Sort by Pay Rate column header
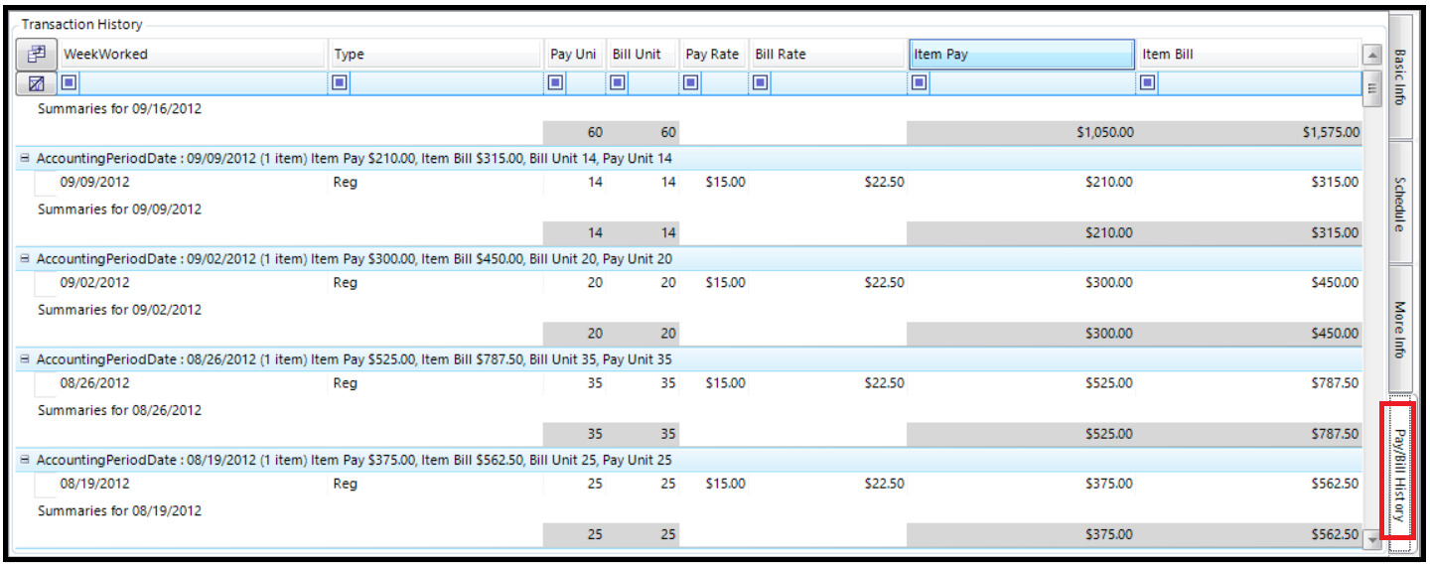The image size is (1430, 564). tap(714, 55)
